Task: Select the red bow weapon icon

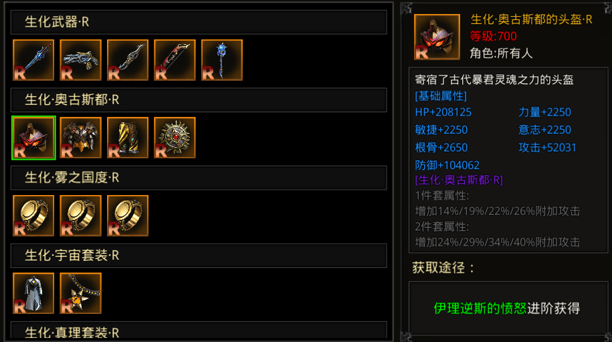Action: tap(175, 60)
